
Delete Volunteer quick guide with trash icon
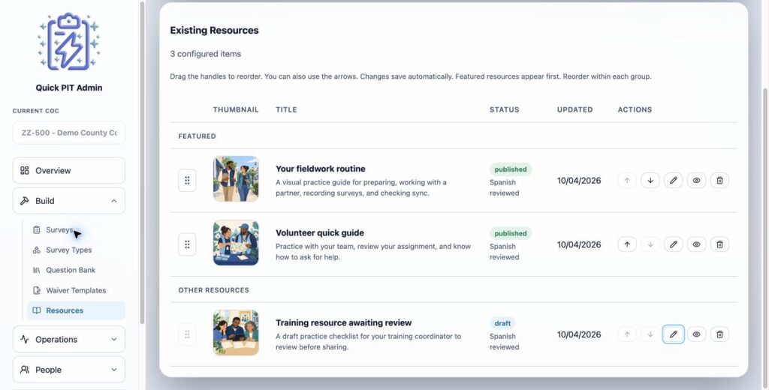click(x=719, y=244)
